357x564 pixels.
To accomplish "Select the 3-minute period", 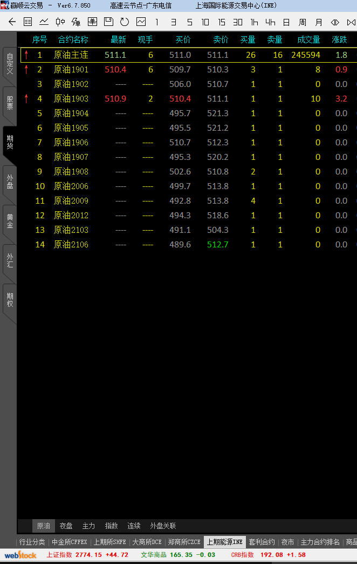I will pos(174,22).
